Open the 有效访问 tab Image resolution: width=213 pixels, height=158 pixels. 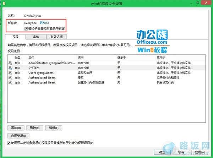pos(56,37)
